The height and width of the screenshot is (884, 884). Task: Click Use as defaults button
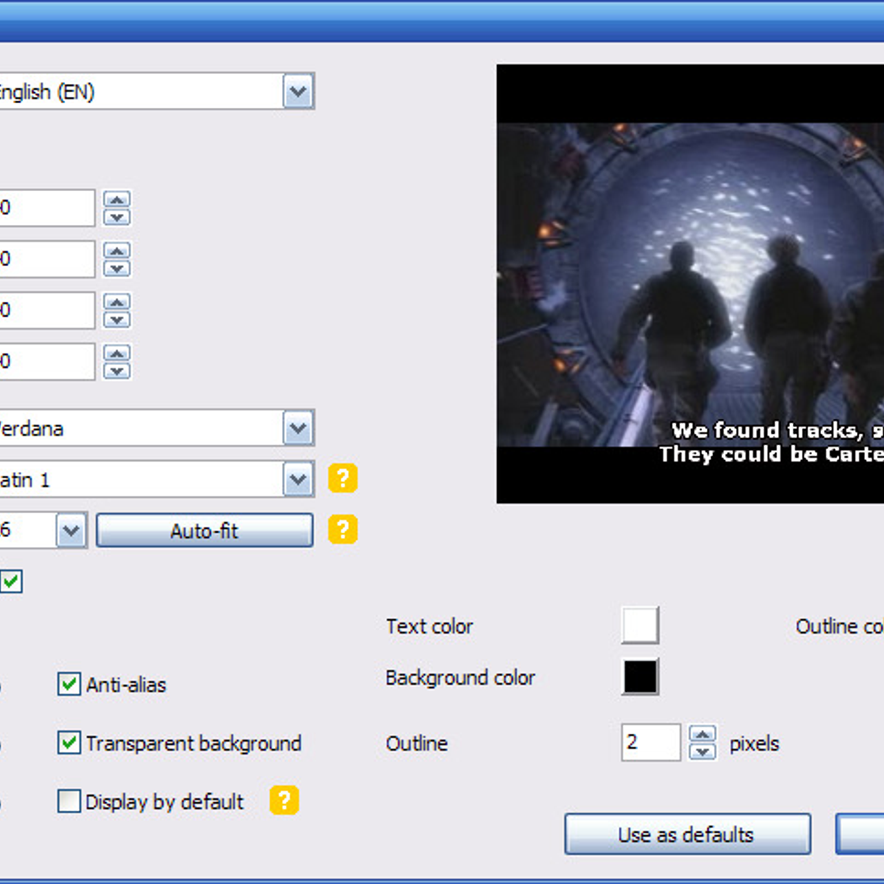[687, 834]
